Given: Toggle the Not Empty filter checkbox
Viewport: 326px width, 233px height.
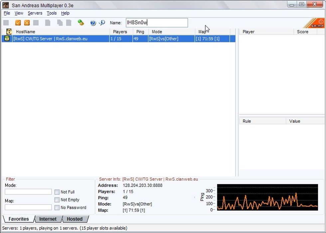Looking at the screenshot, I should click(57, 200).
